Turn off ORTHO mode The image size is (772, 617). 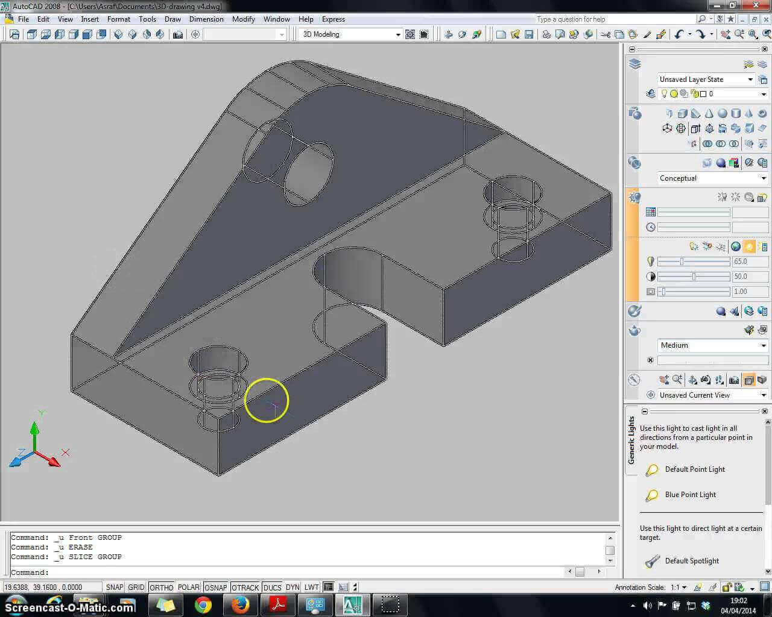tap(161, 587)
